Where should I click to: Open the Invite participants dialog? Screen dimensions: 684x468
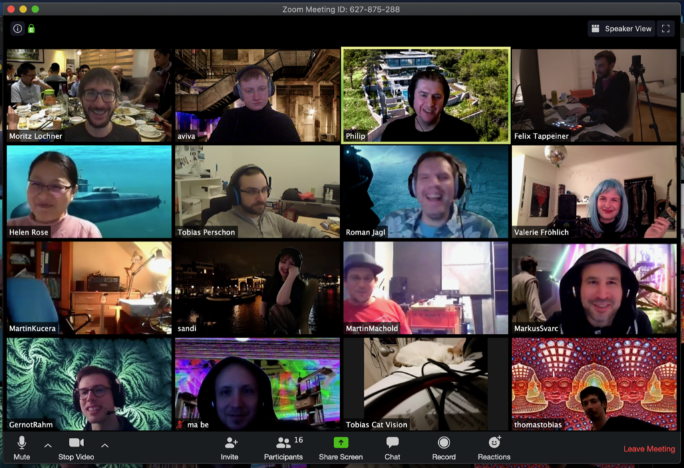(x=229, y=448)
